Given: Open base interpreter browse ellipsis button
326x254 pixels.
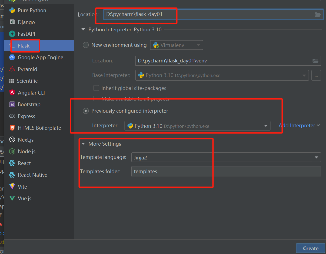Looking at the screenshot, I should pyautogui.click(x=316, y=75).
